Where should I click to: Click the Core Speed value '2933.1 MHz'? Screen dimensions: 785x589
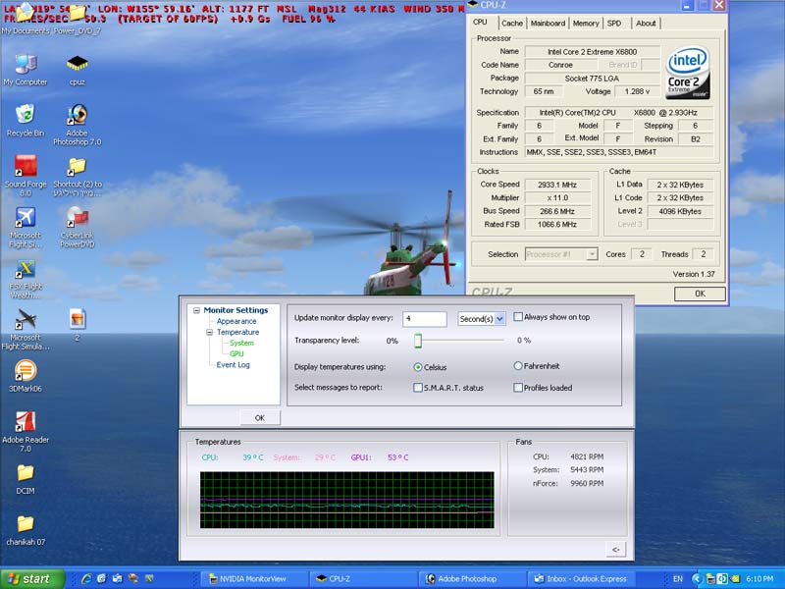coord(556,185)
